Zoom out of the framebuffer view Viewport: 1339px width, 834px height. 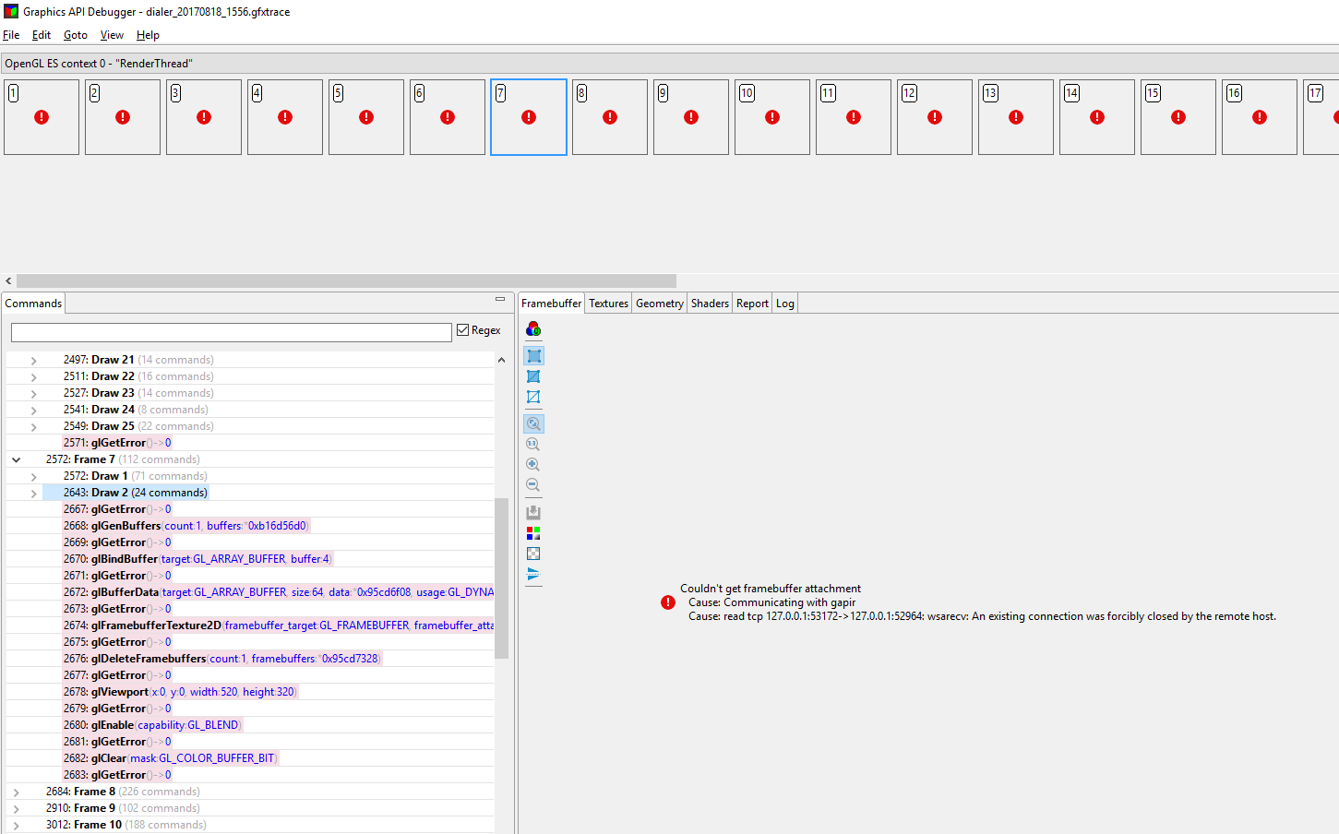pyautogui.click(x=533, y=484)
